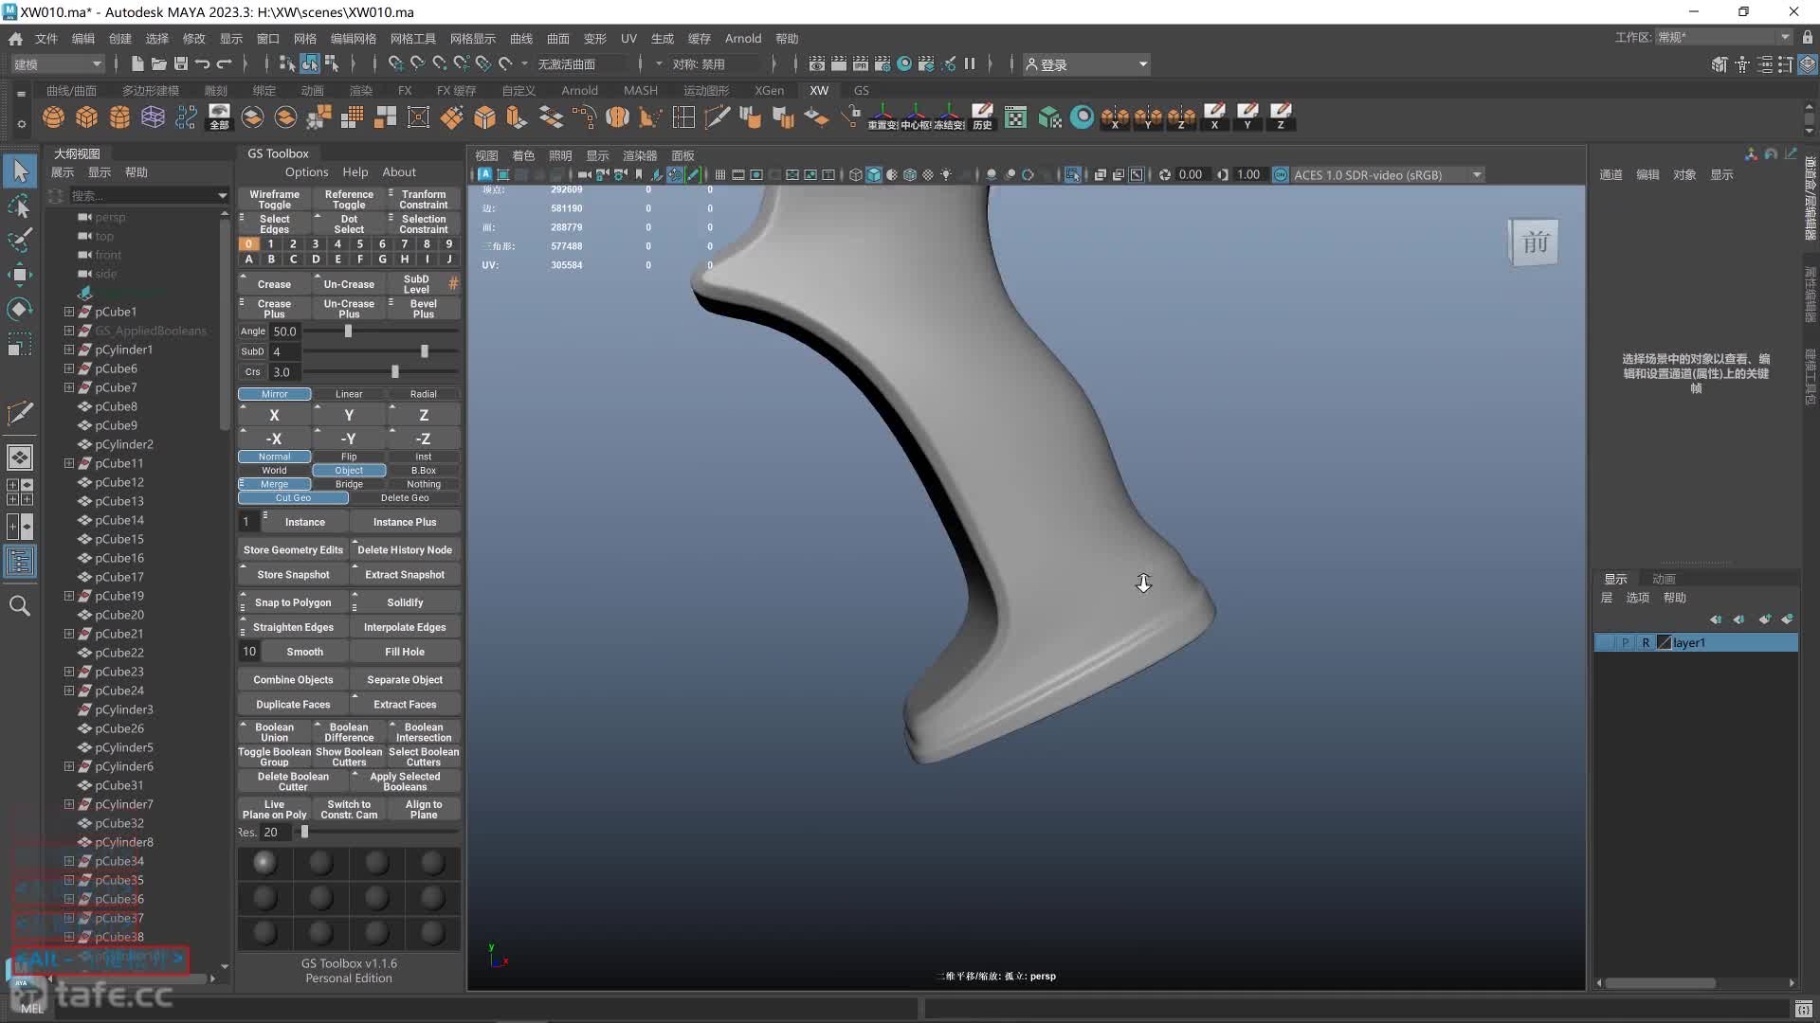Click the Center pivot shelf icon
The height and width of the screenshot is (1023, 1820).
coord(916,117)
